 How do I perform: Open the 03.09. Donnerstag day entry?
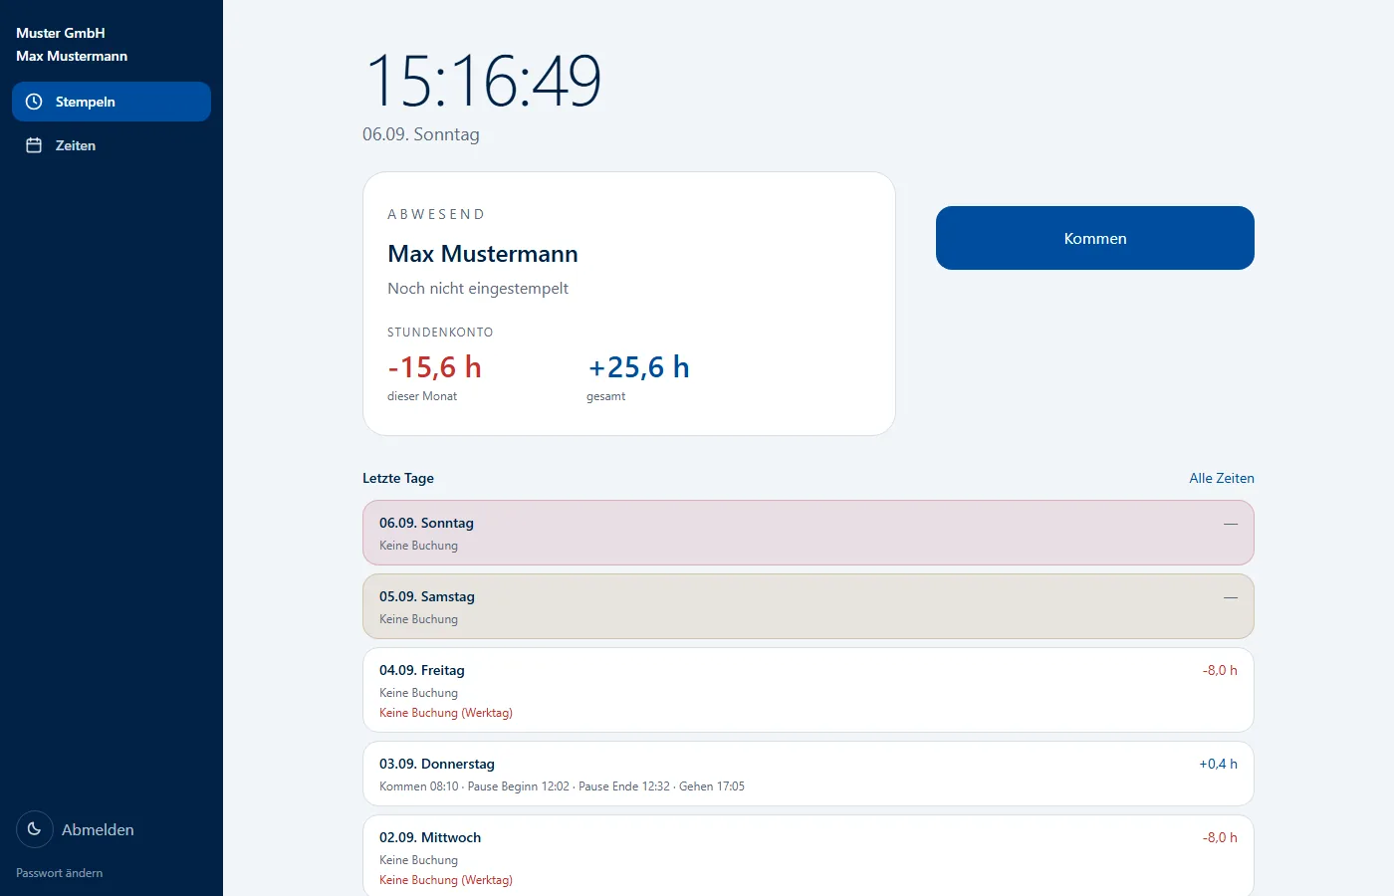(x=809, y=774)
